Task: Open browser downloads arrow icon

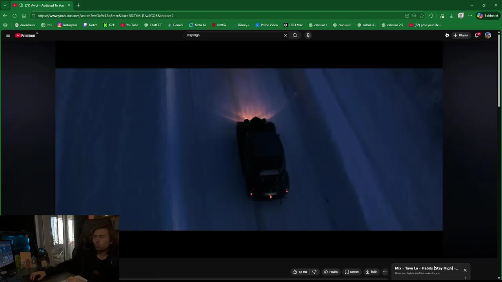Action: (x=451, y=16)
